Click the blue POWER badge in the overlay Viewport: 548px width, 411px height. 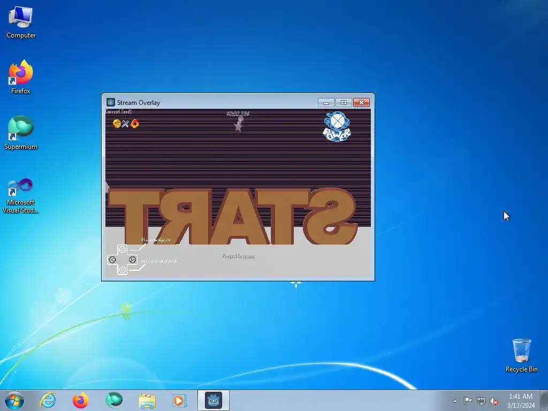click(337, 127)
